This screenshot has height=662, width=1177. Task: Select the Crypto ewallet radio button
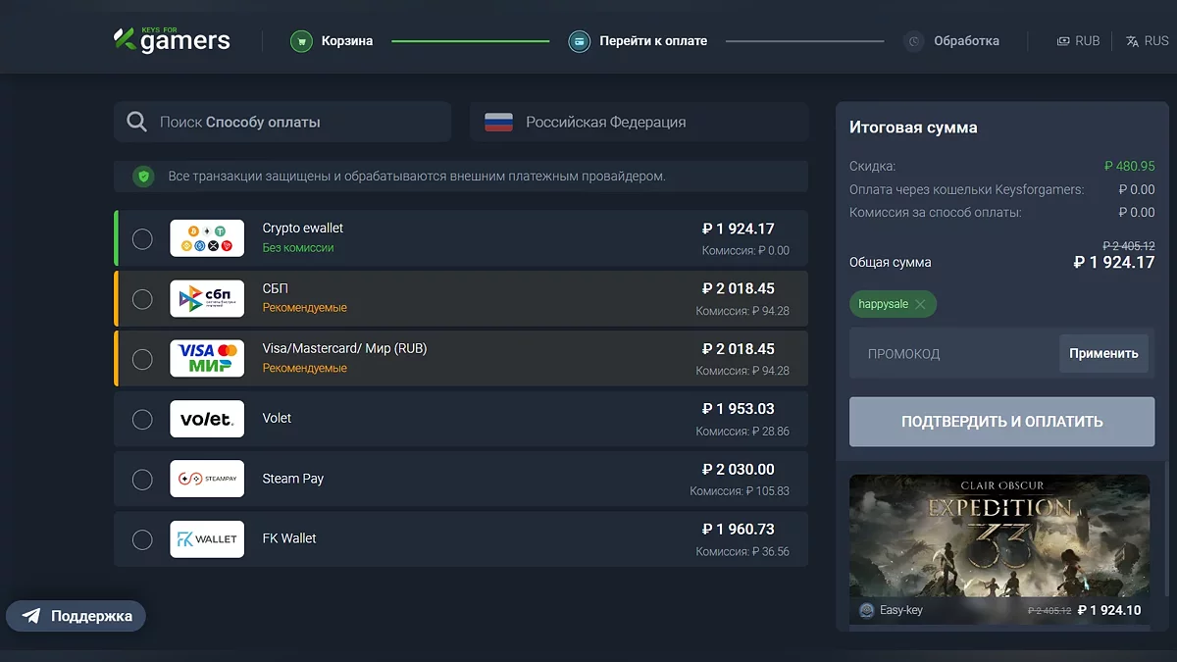[142, 239]
